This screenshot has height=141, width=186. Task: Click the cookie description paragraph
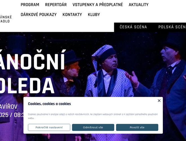(93, 116)
